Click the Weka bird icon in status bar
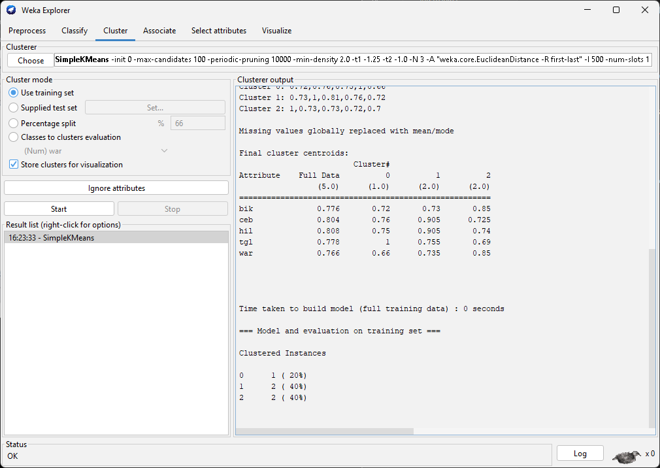 pos(627,455)
